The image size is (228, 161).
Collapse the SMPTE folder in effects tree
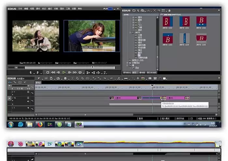pos(130,33)
